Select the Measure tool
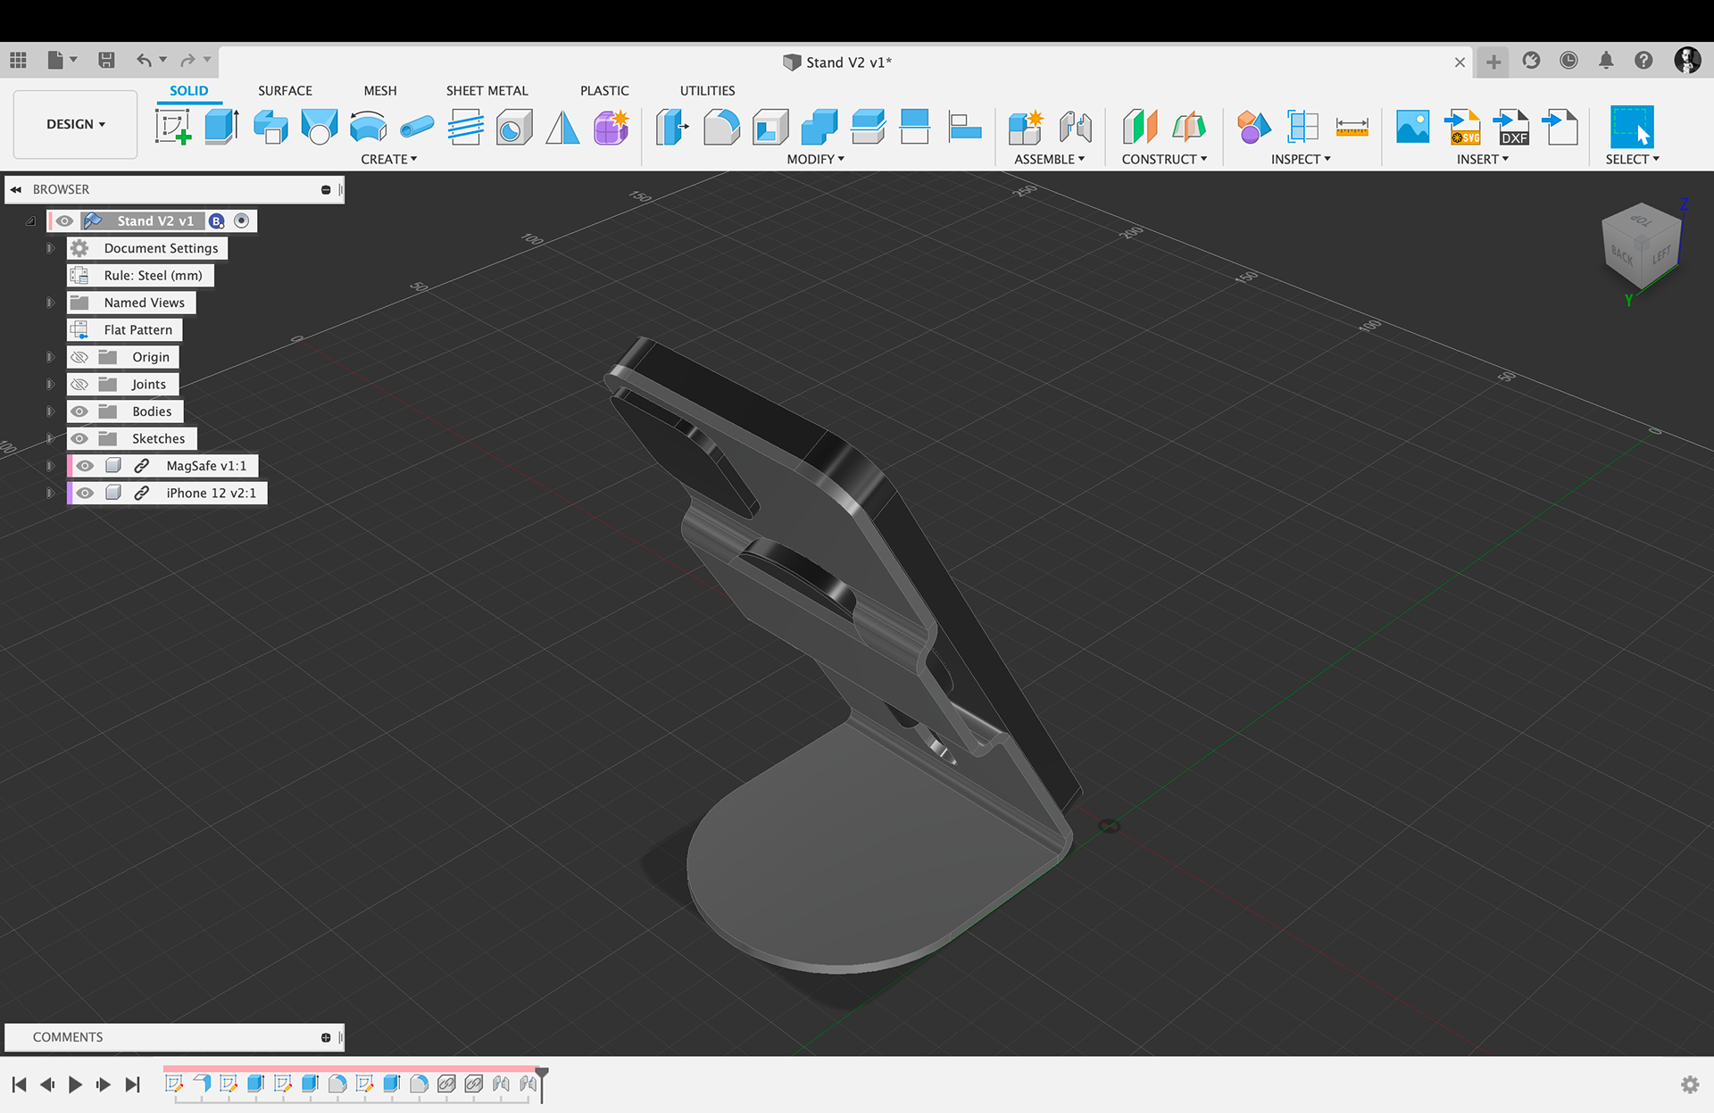 (1352, 127)
